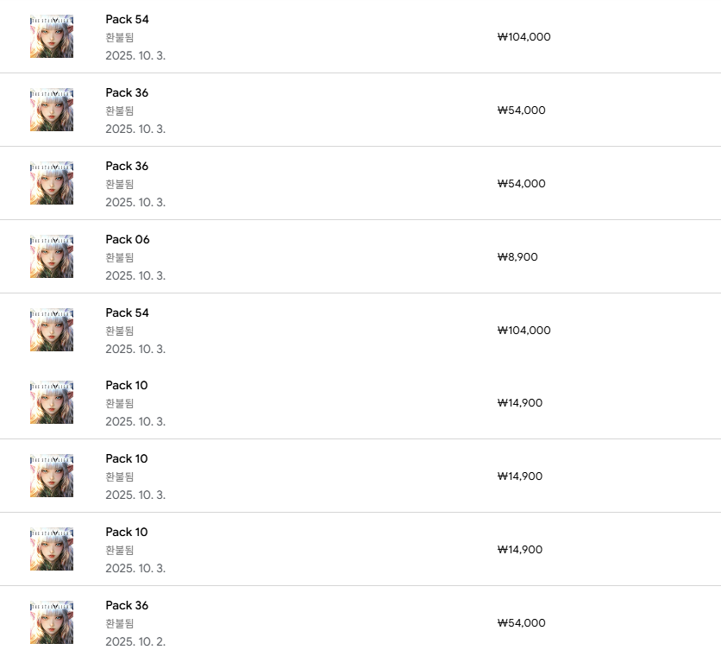Screen dimensions: 721x656
Task: Select the first ₩104,000 price
Action: click(x=524, y=37)
